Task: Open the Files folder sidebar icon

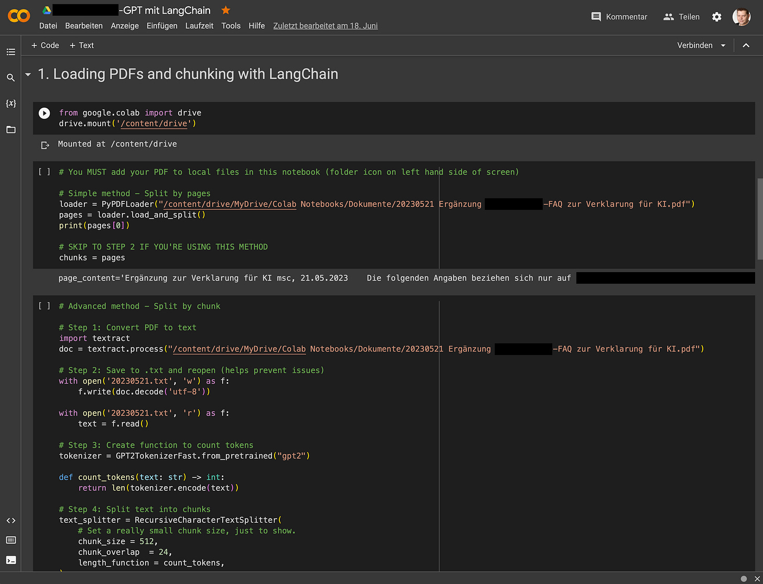Action: pos(10,129)
